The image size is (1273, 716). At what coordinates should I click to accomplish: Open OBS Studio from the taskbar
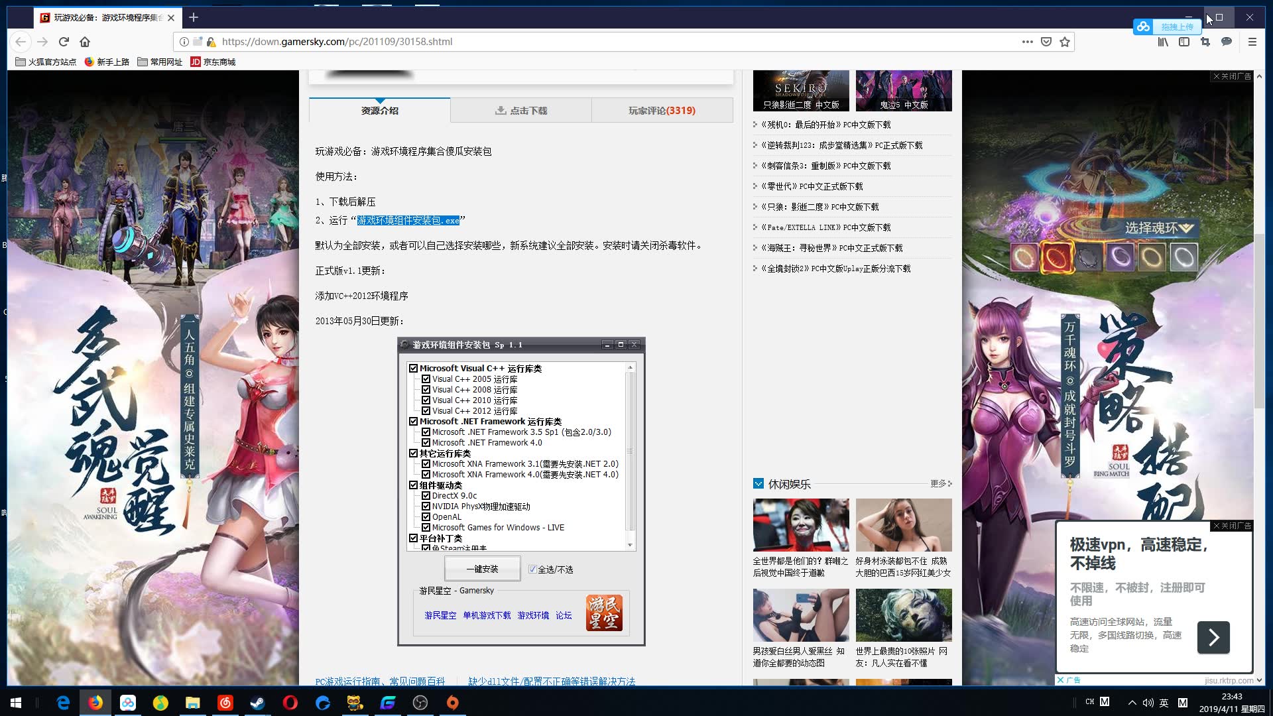click(420, 703)
